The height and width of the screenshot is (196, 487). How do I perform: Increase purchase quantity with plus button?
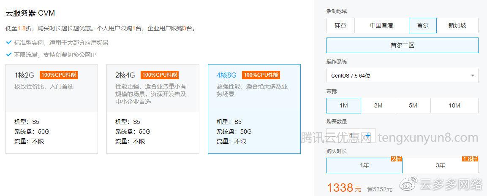coord(368,136)
